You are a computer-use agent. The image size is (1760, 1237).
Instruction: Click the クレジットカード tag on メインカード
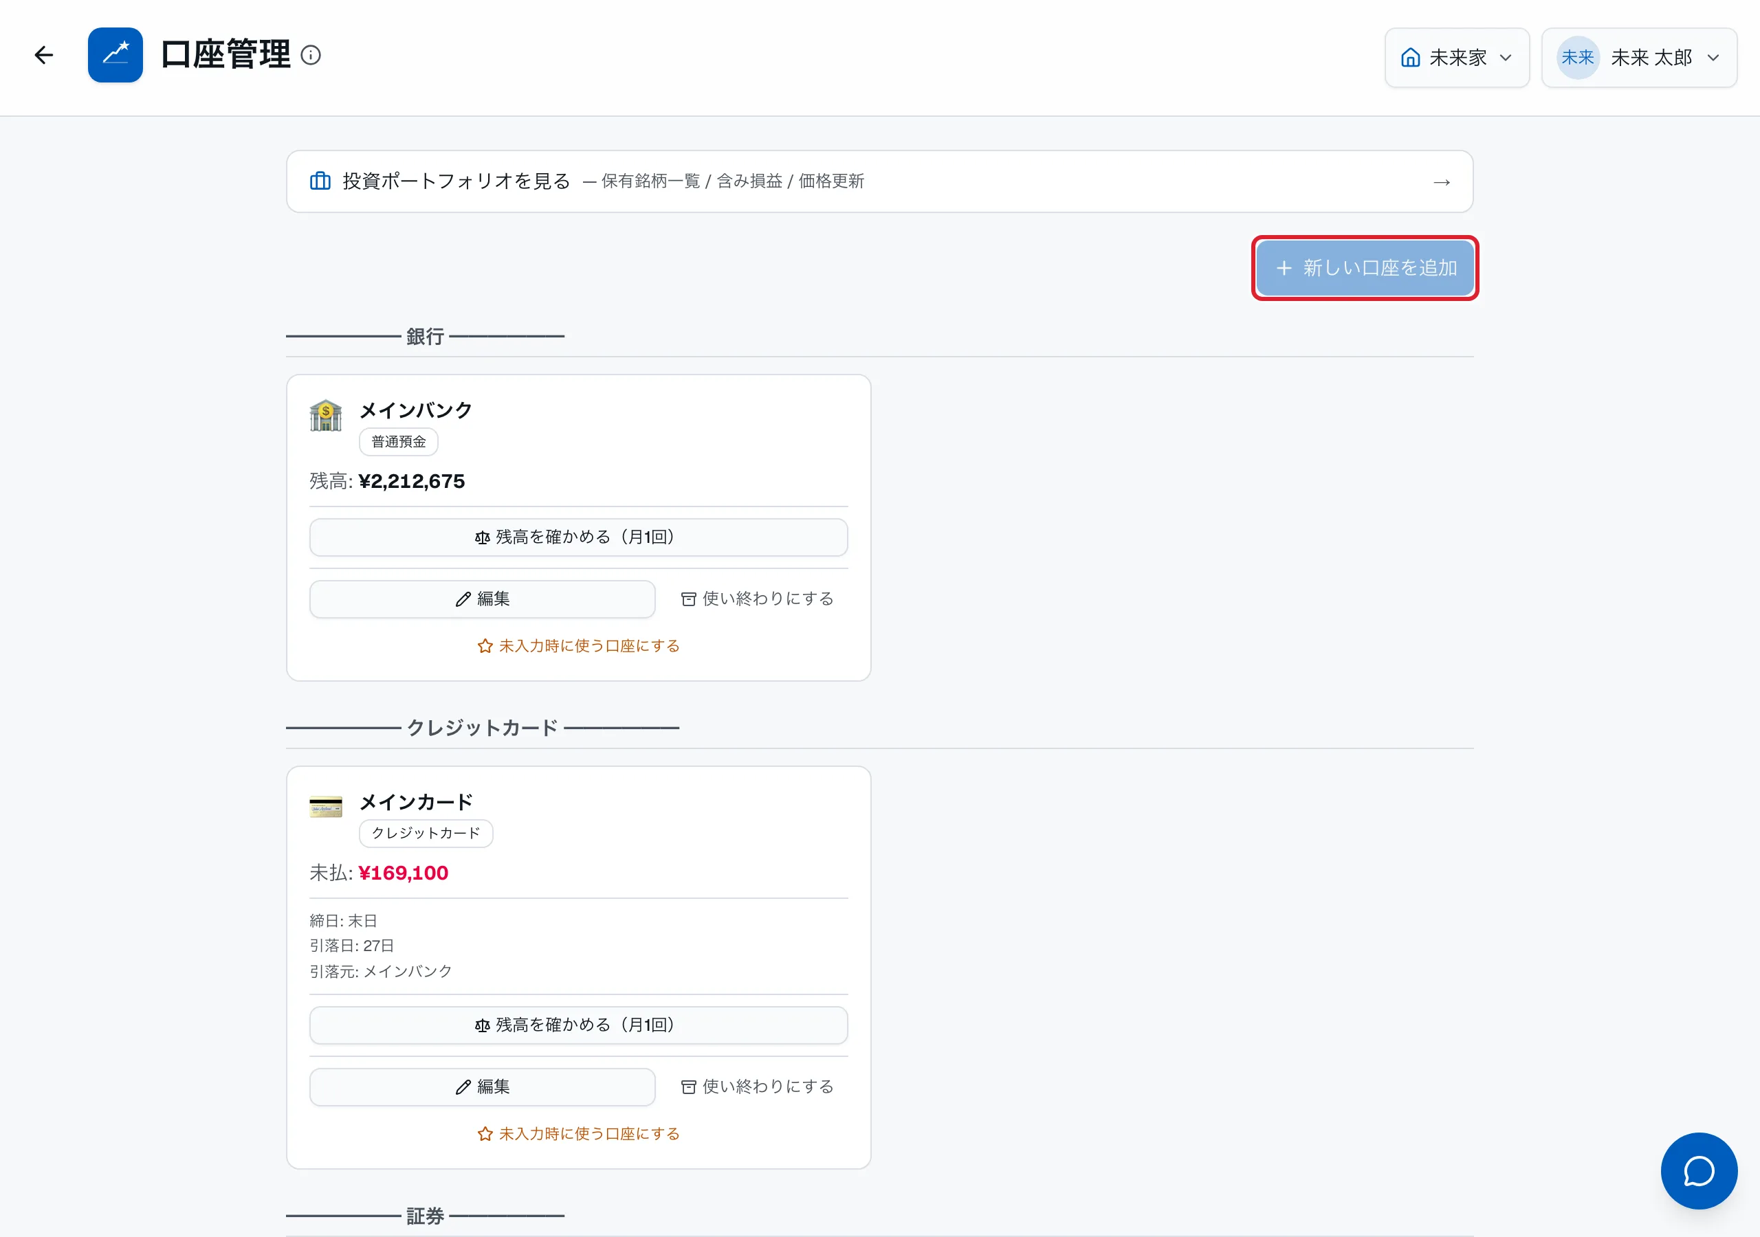click(x=426, y=833)
